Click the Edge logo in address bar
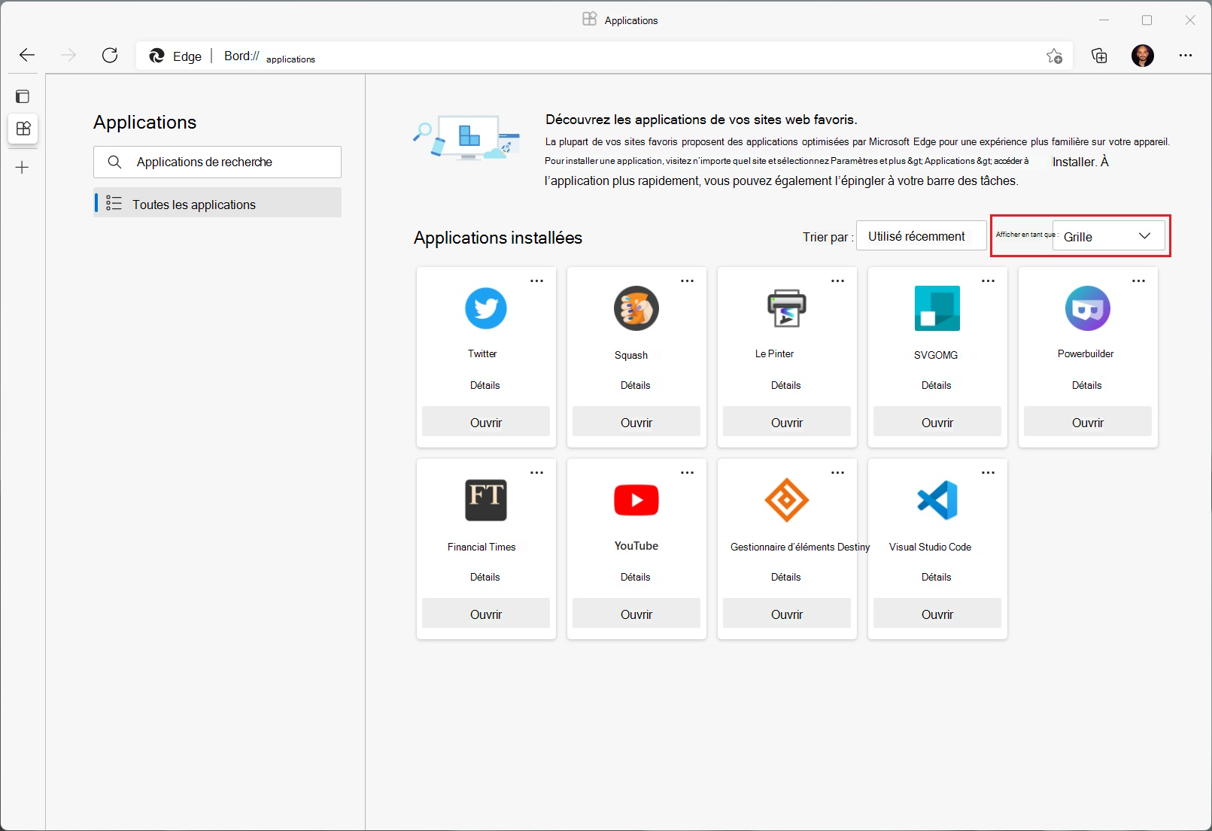 tap(156, 56)
